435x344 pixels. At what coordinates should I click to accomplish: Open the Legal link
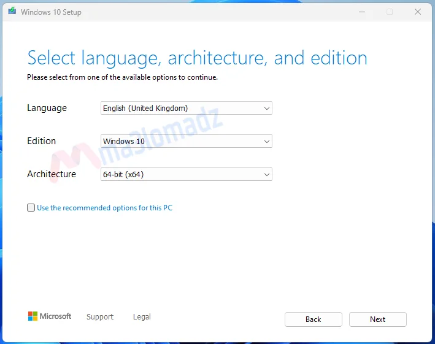coord(142,316)
